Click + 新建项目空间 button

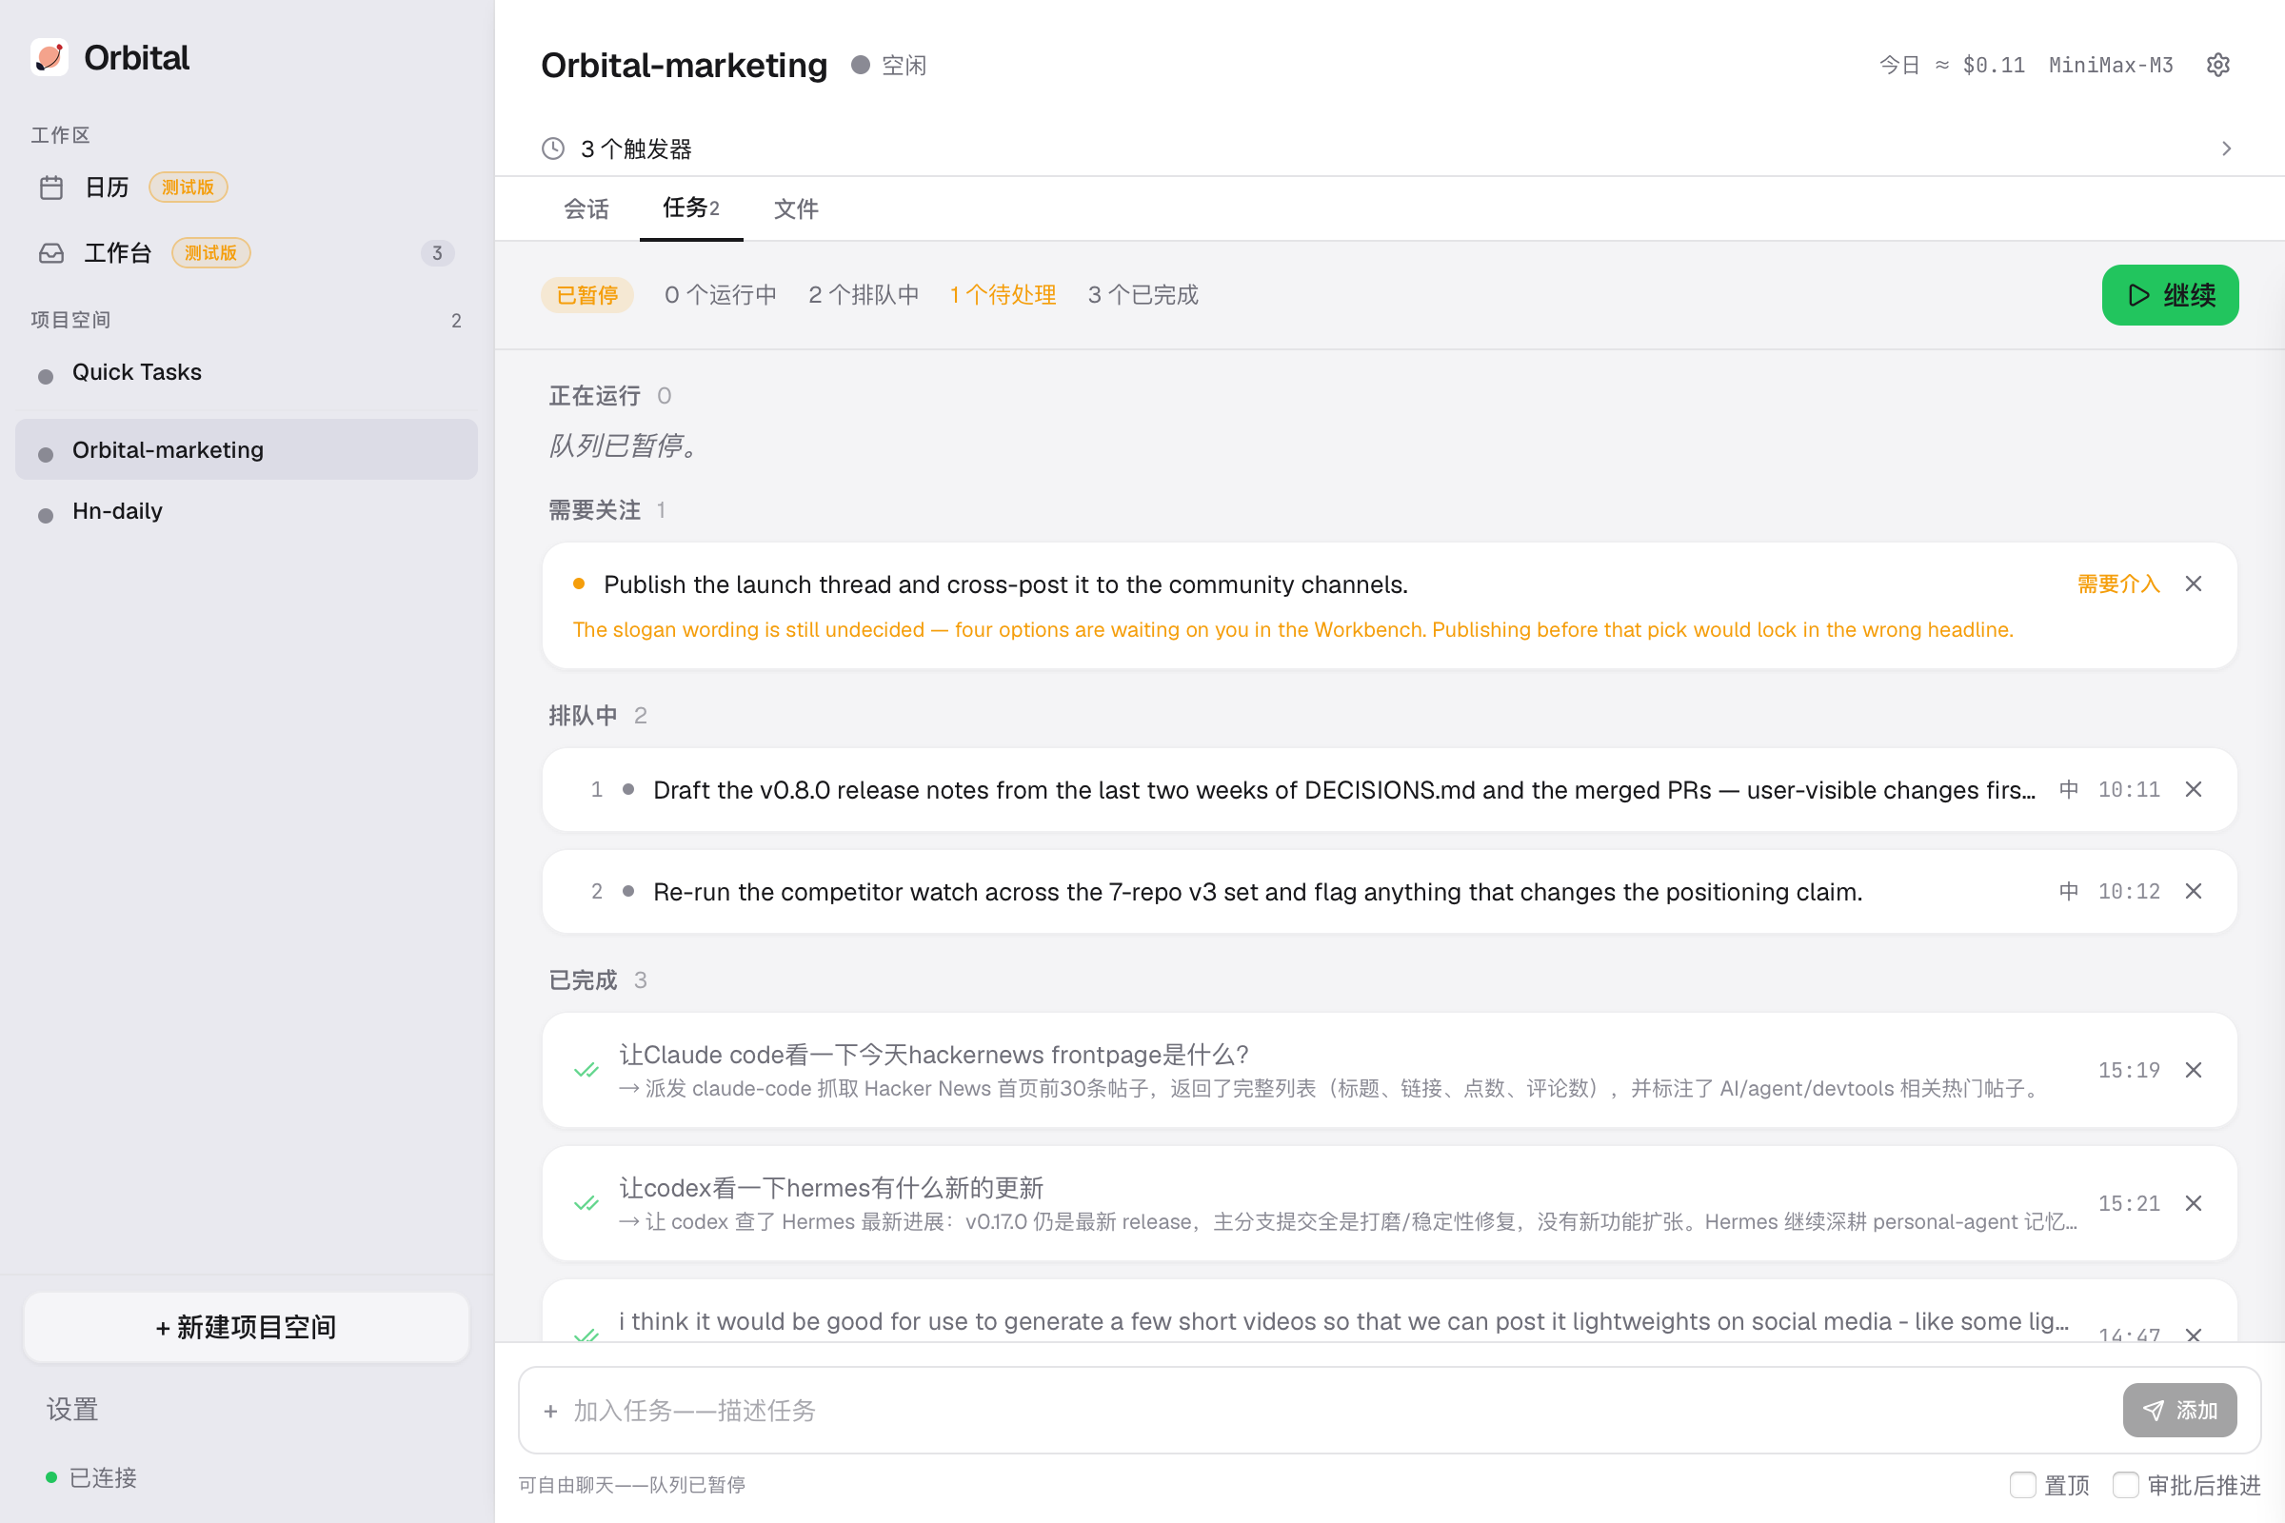tap(246, 1327)
